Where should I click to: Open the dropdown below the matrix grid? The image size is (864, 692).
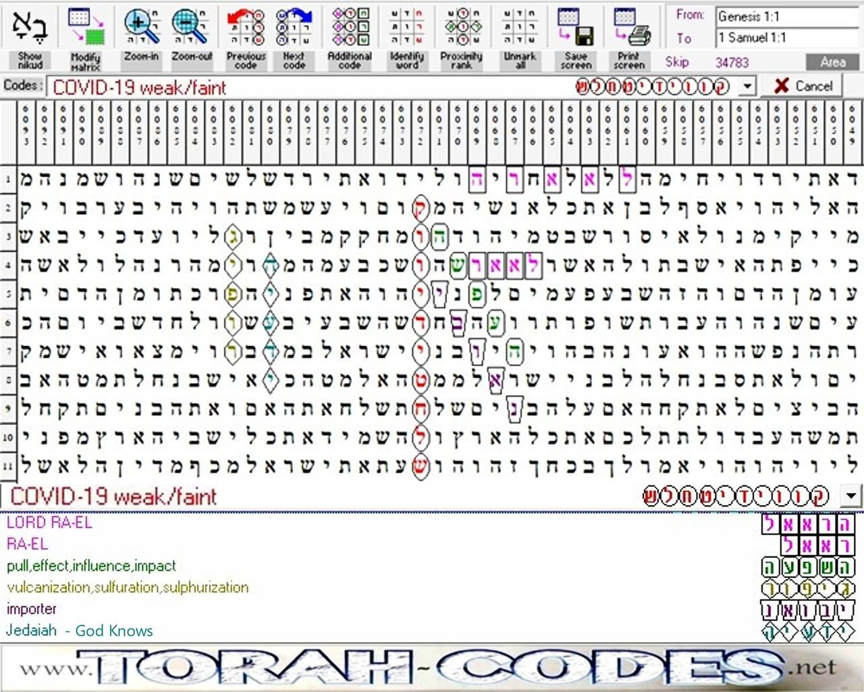[x=851, y=496]
